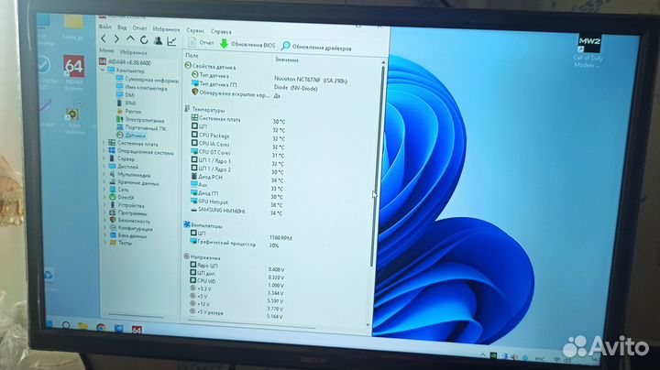Click the sensor pane scroll-up arrow
Image resolution: width=660 pixels, height=370 pixels.
[x=383, y=62]
